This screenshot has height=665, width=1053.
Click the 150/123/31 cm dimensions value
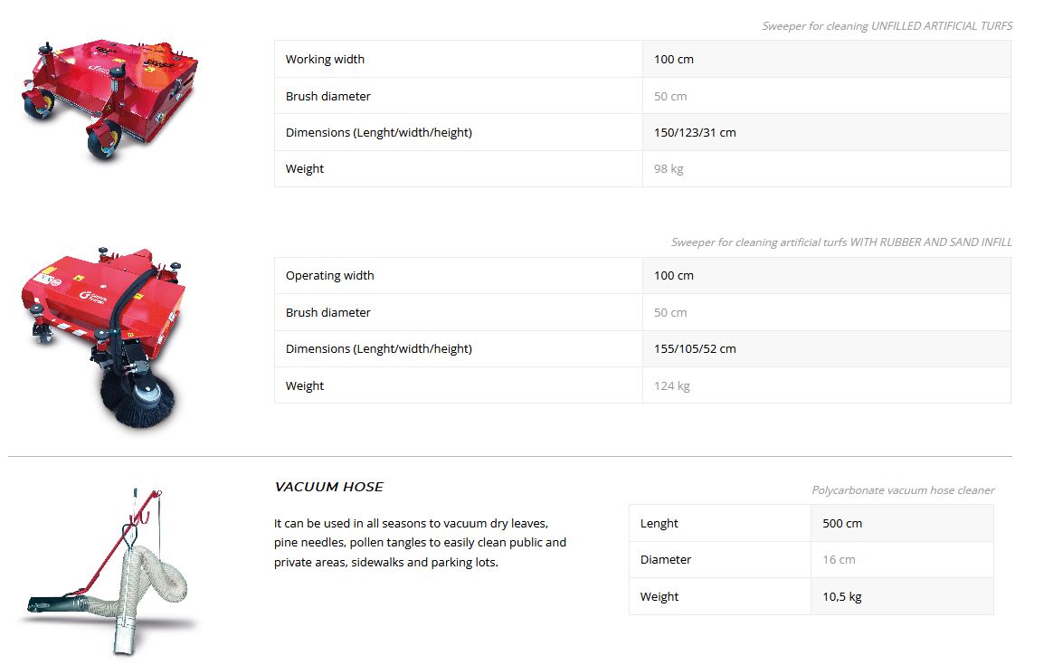pyautogui.click(x=694, y=133)
